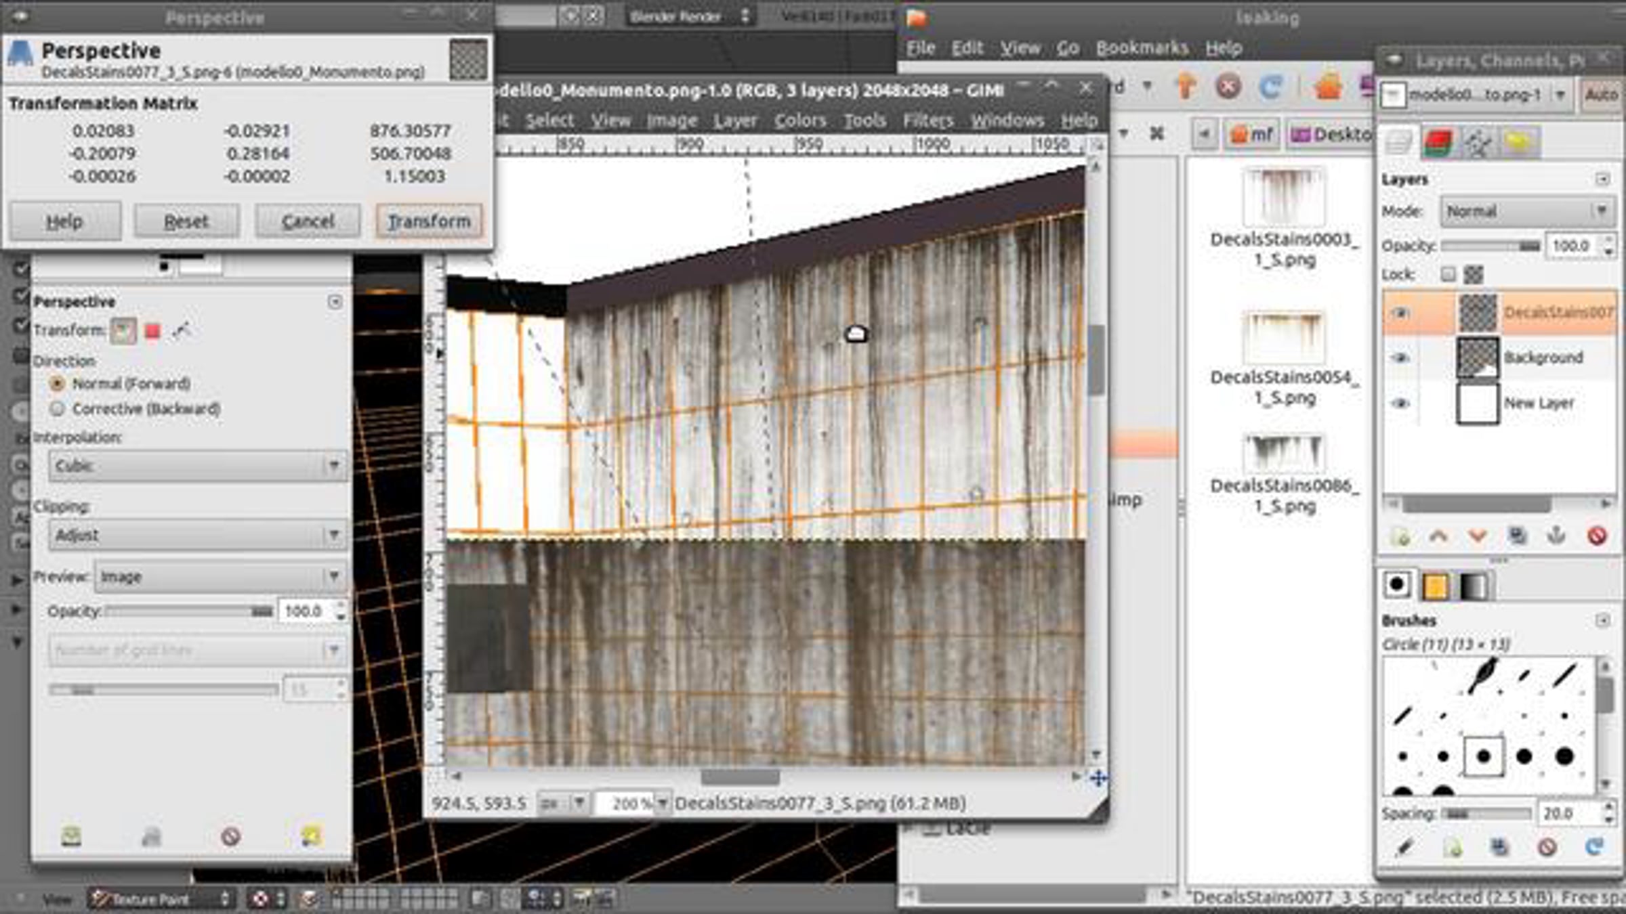
Task: Hide the Background layer
Action: [x=1400, y=357]
